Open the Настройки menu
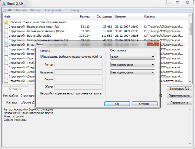This screenshot has width=195, height=149. pos(53,10)
